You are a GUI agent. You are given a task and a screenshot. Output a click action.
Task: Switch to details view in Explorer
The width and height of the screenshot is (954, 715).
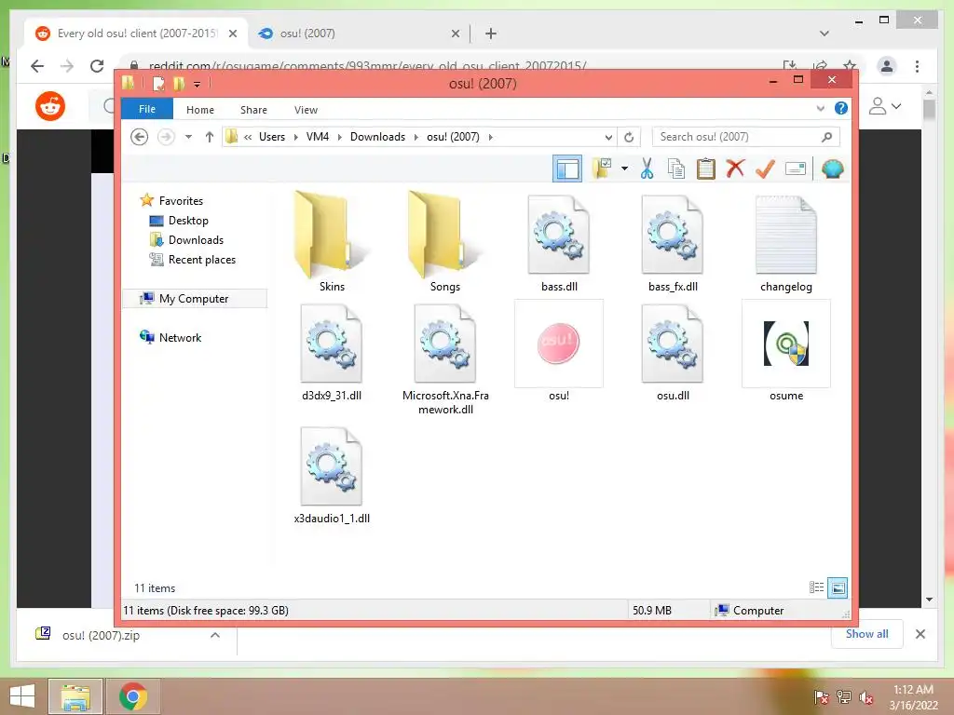pos(816,587)
